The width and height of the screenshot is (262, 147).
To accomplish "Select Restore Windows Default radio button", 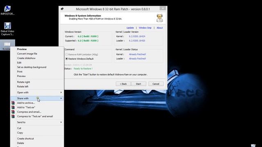I will pos(66,59).
